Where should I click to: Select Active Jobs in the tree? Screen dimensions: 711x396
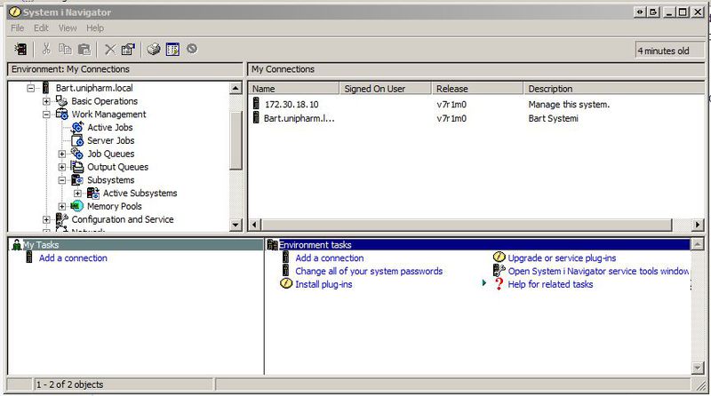[x=109, y=127]
